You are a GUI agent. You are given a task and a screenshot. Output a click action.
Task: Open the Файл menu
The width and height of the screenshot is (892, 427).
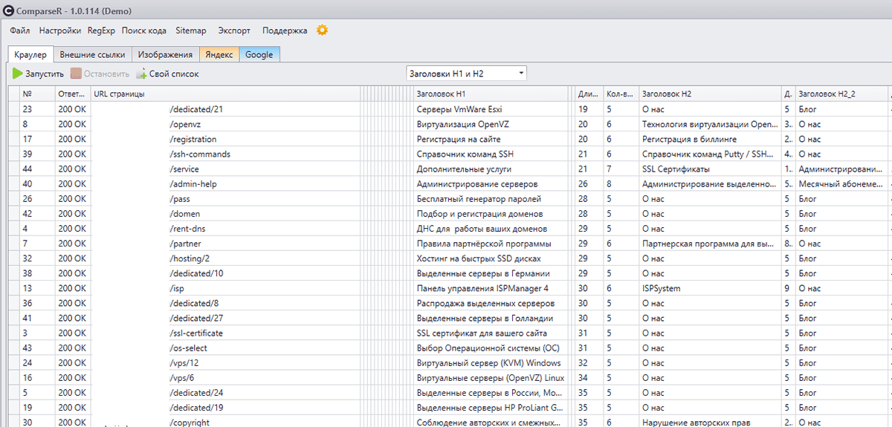(x=20, y=30)
